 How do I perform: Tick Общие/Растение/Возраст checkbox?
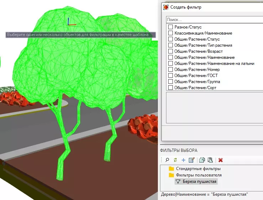pos(171,51)
